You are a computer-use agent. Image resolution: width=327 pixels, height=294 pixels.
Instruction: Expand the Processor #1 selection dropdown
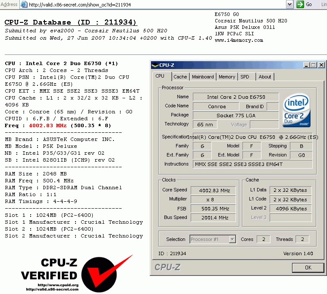(x=232, y=239)
